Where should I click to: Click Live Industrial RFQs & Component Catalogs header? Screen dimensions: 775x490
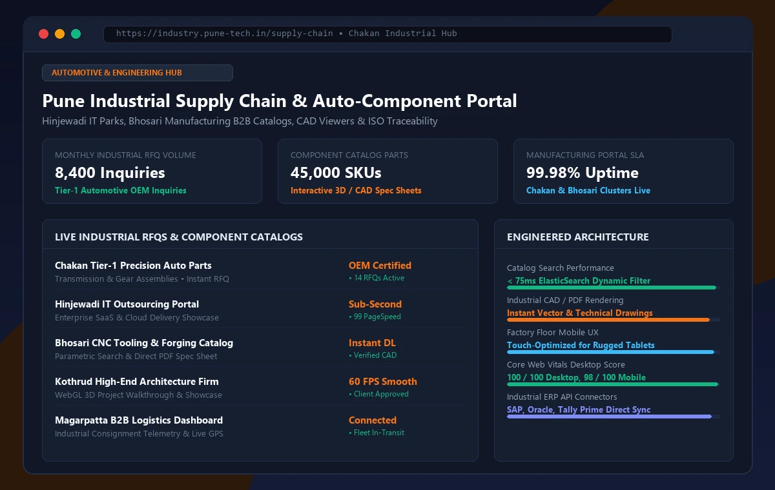(179, 237)
